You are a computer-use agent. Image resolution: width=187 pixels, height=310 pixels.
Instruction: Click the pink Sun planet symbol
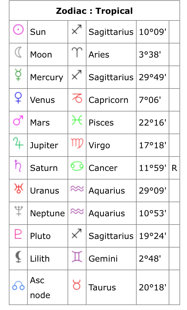[18, 30]
